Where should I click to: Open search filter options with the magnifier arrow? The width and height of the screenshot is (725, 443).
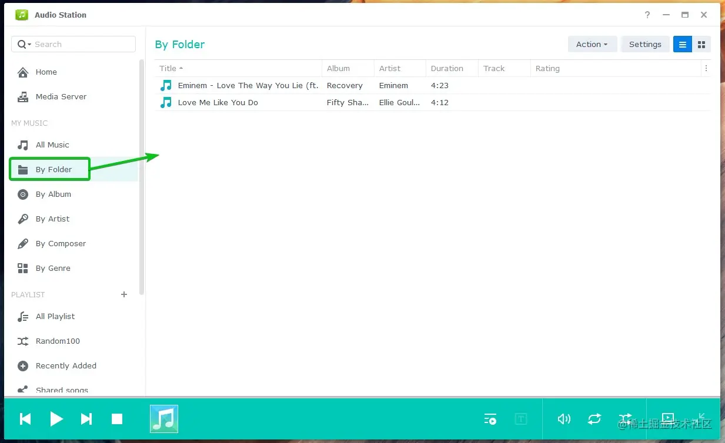coord(27,44)
